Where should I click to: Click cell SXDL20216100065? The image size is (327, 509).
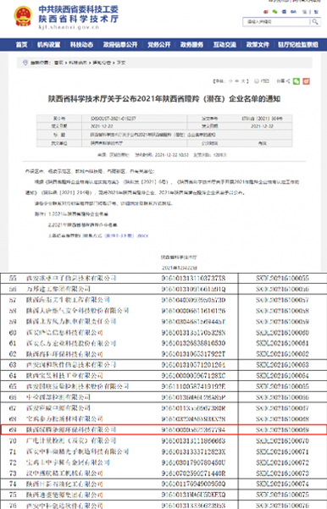(x=282, y=386)
